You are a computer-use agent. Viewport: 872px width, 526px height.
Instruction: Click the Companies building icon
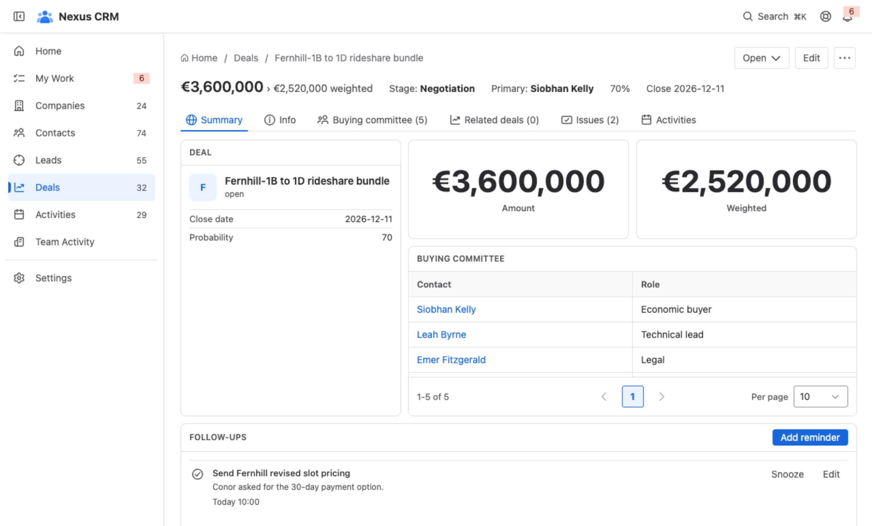pos(19,106)
